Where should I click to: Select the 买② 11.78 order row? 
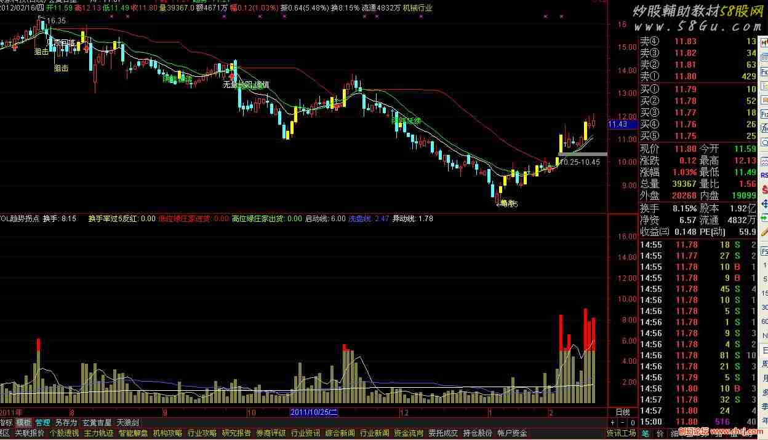pos(698,101)
